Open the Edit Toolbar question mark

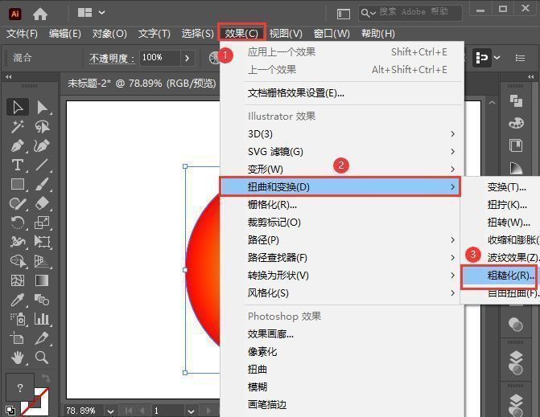20,388
